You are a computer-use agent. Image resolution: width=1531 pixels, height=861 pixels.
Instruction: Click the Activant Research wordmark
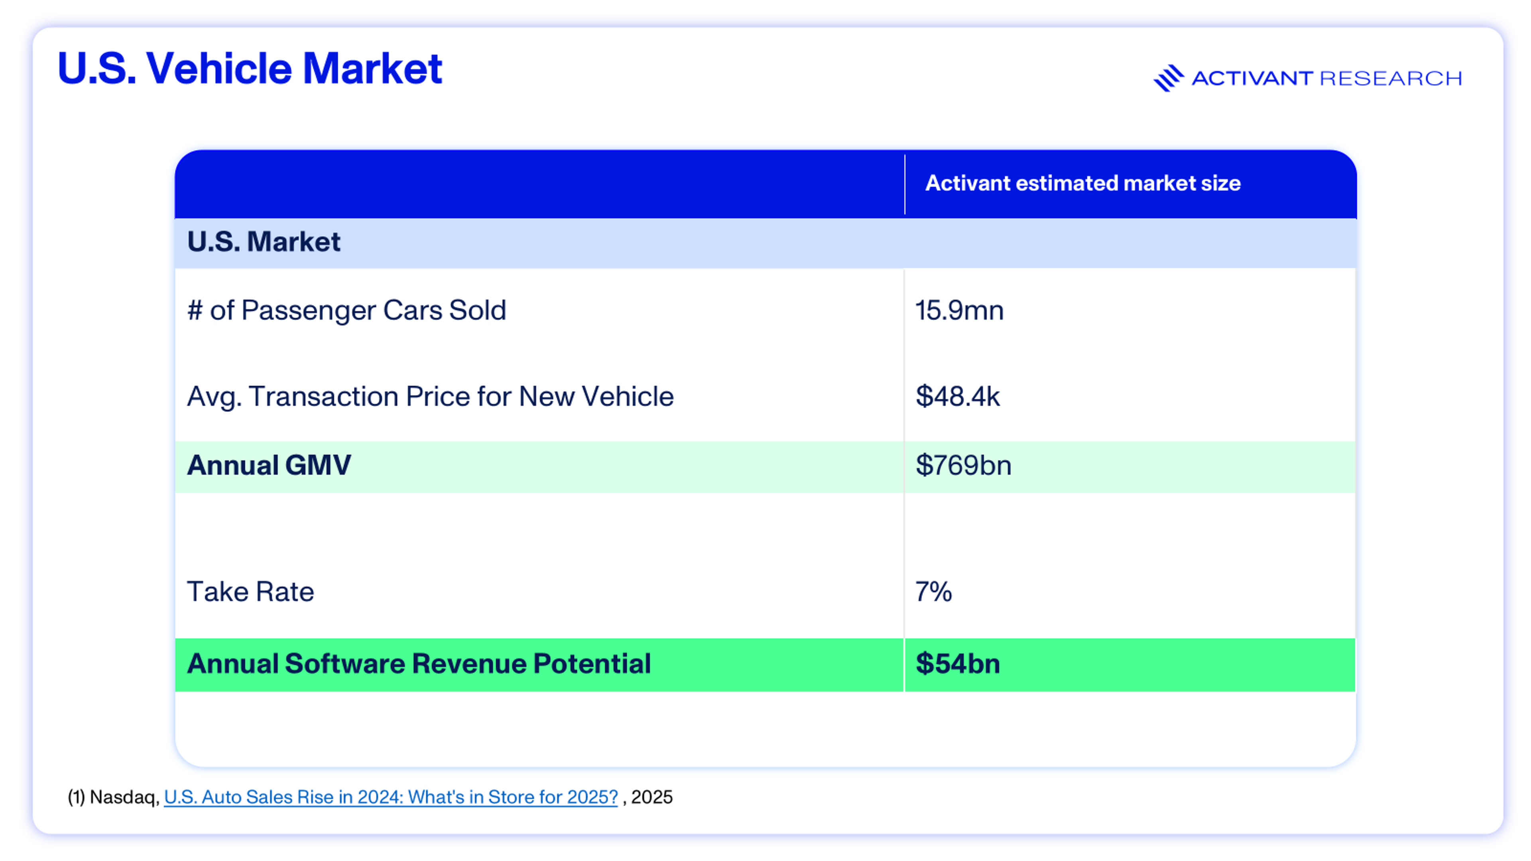[1326, 79]
